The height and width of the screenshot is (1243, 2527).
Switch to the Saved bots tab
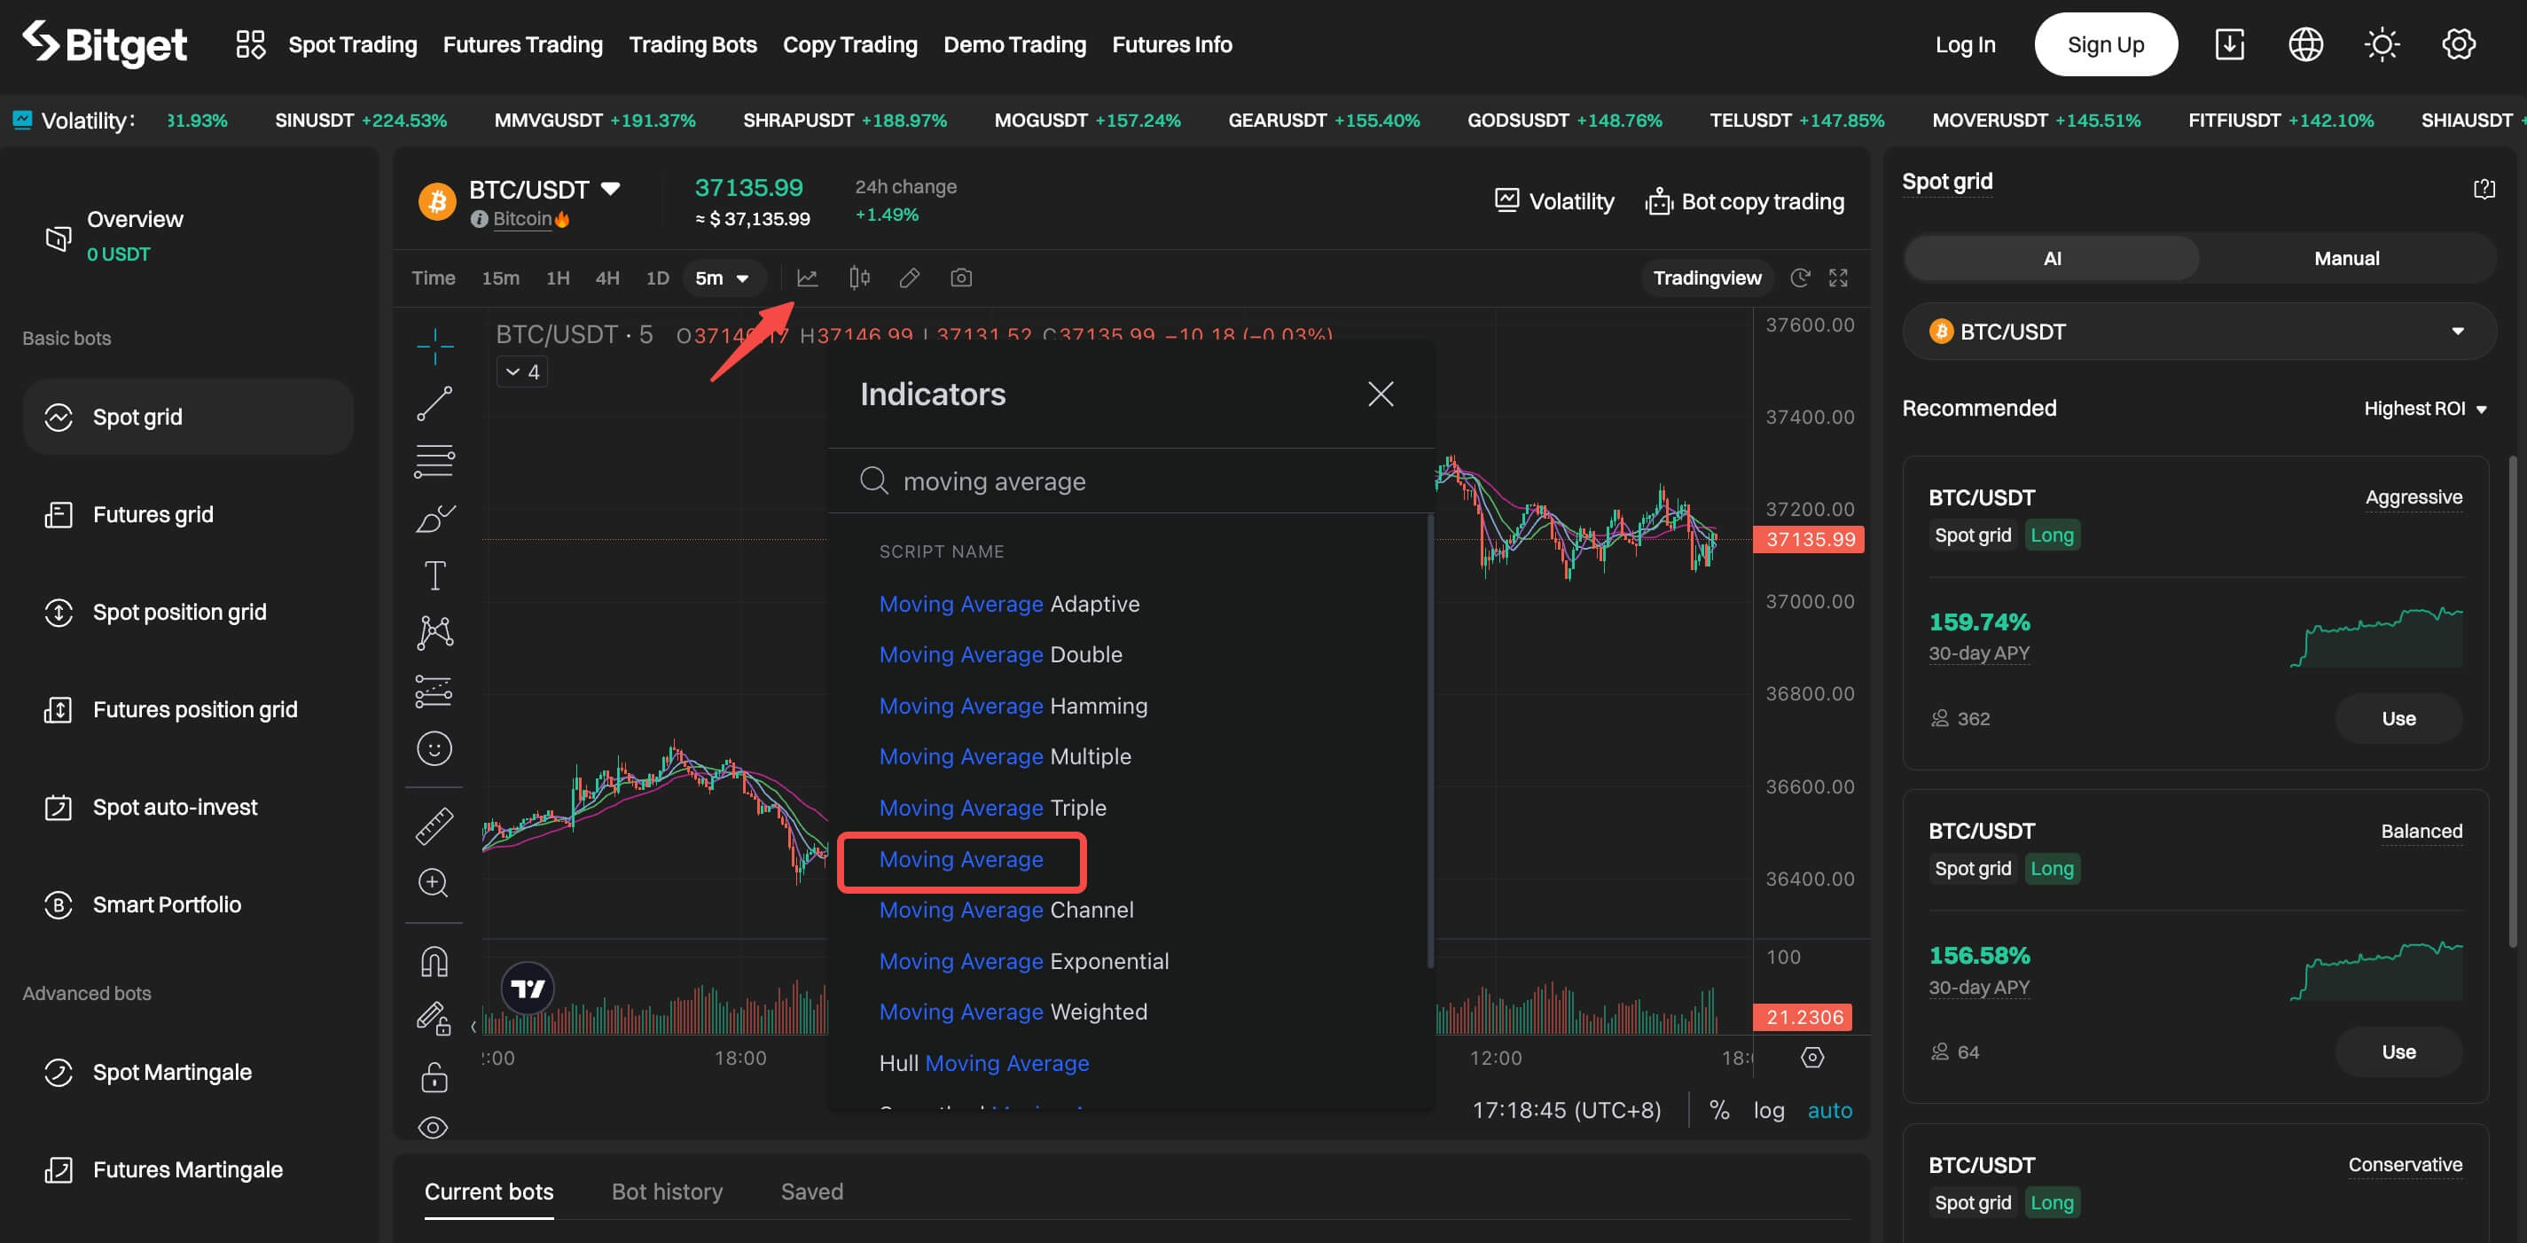click(812, 1192)
